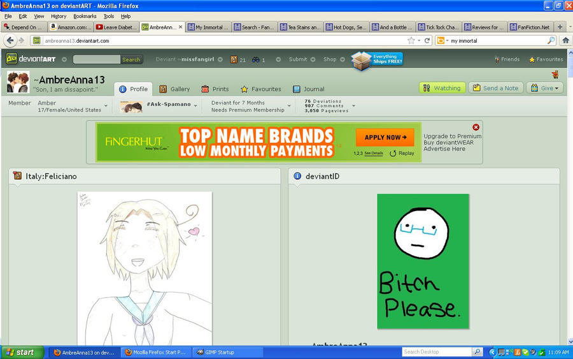Open top bar Favourites star link

click(x=546, y=59)
